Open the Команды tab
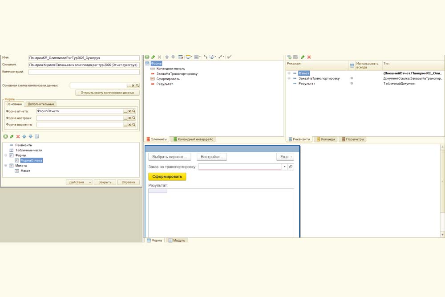 [x=326, y=139]
